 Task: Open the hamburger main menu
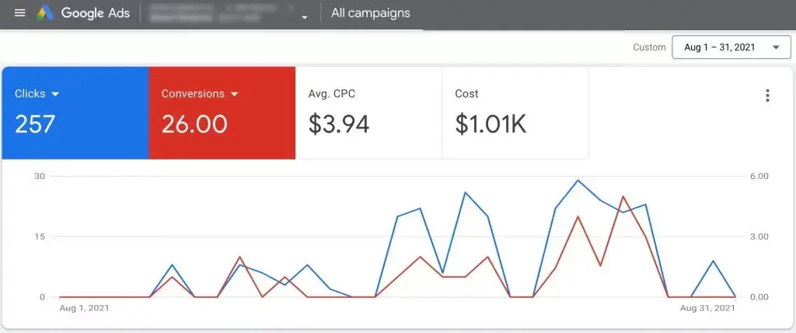19,13
